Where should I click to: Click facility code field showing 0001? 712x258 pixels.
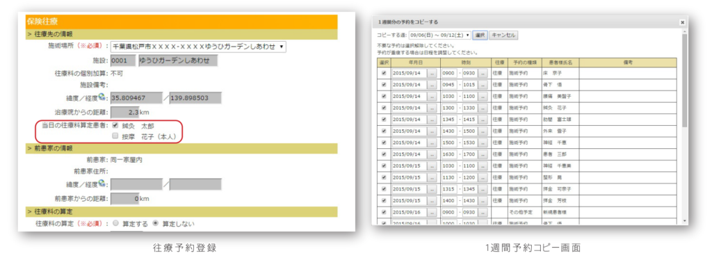(123, 61)
